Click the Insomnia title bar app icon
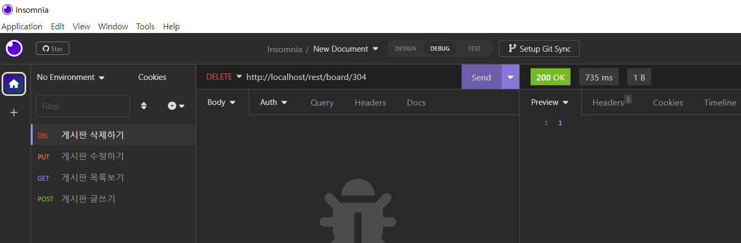741x243 pixels. click(7, 10)
